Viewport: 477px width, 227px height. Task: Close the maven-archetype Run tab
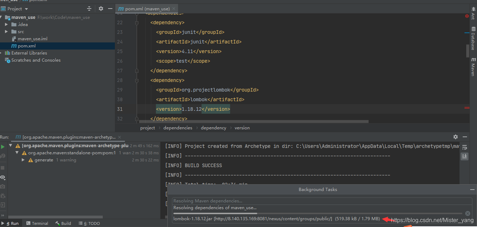[119, 137]
